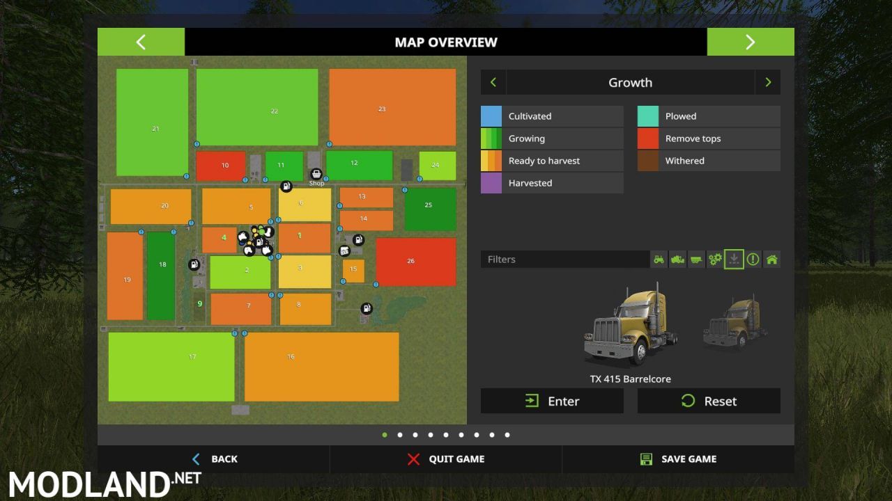Image resolution: width=892 pixels, height=501 pixels.
Task: Select the dimmed second truck thumbnail
Action: pos(735,321)
